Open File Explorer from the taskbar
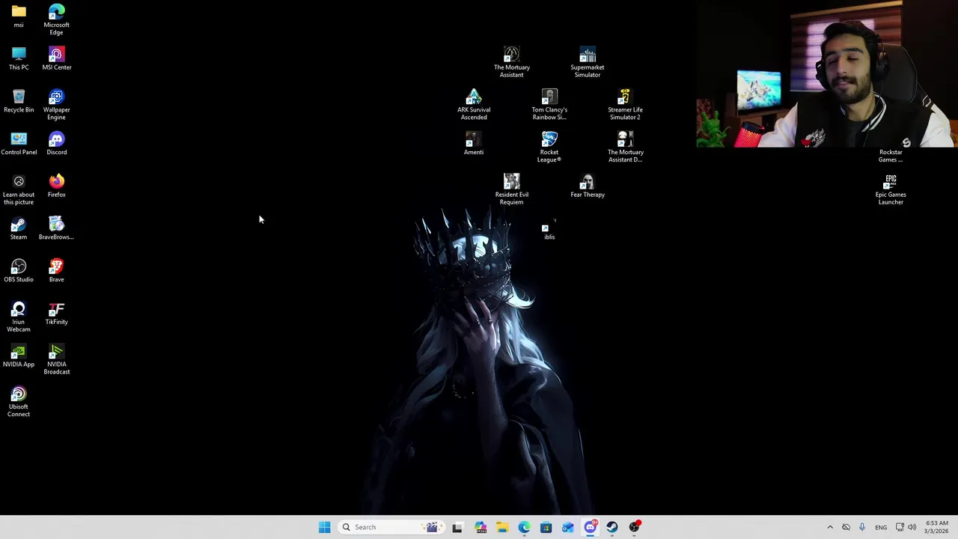958x539 pixels. (x=501, y=527)
